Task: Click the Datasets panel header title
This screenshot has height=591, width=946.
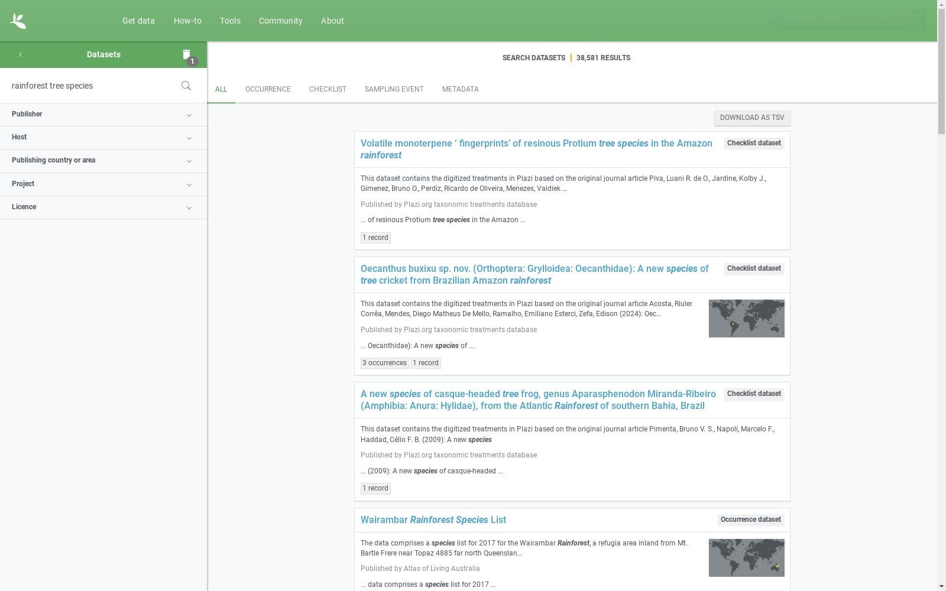Action: click(x=103, y=54)
